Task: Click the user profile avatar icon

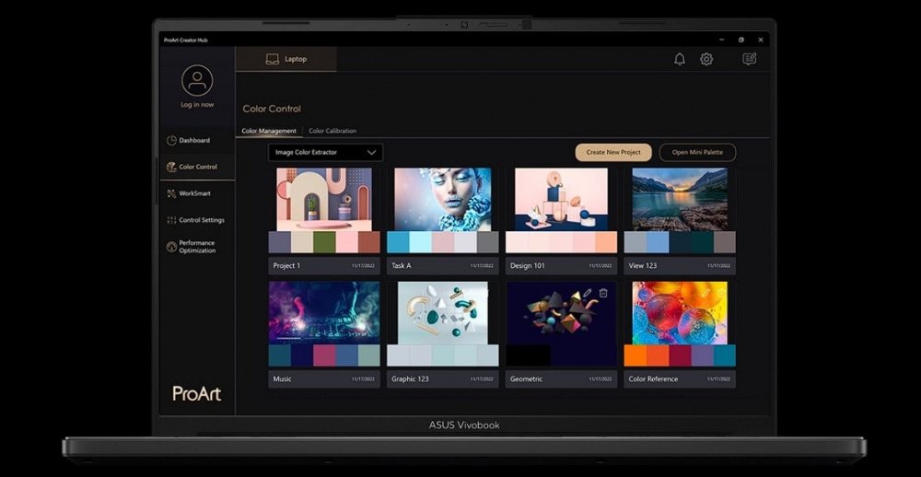Action: [197, 80]
